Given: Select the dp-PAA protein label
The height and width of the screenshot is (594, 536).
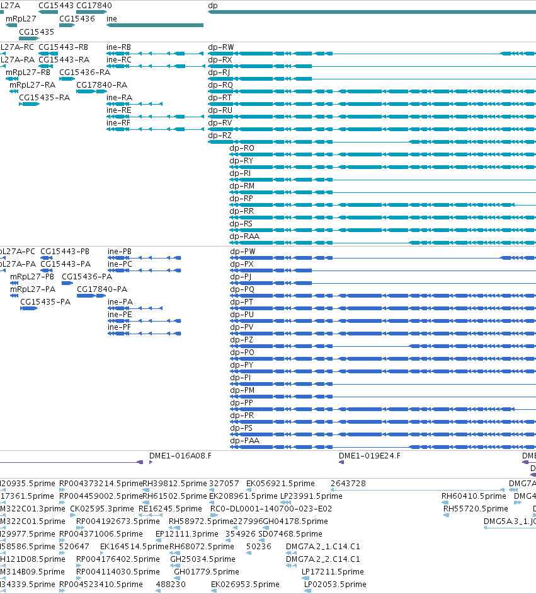Looking at the screenshot, I should (245, 440).
